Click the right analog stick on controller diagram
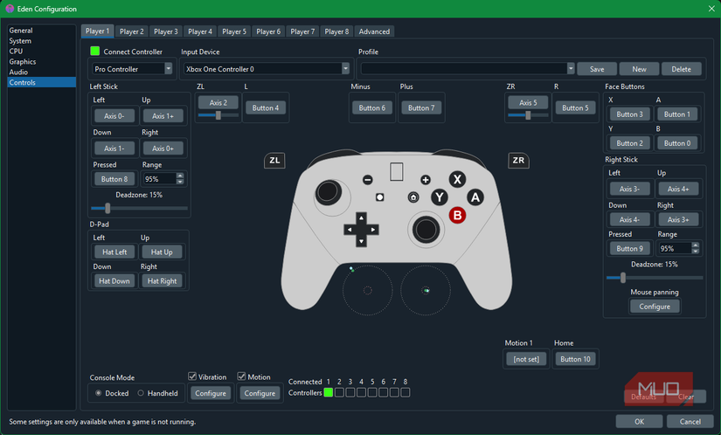This screenshot has height=435, width=721. click(426, 229)
